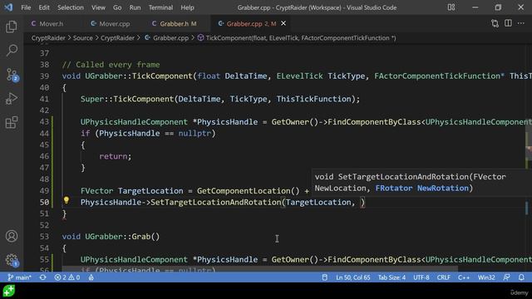Click the database icon in status bar
This screenshot has width=532, height=299.
point(325,277)
